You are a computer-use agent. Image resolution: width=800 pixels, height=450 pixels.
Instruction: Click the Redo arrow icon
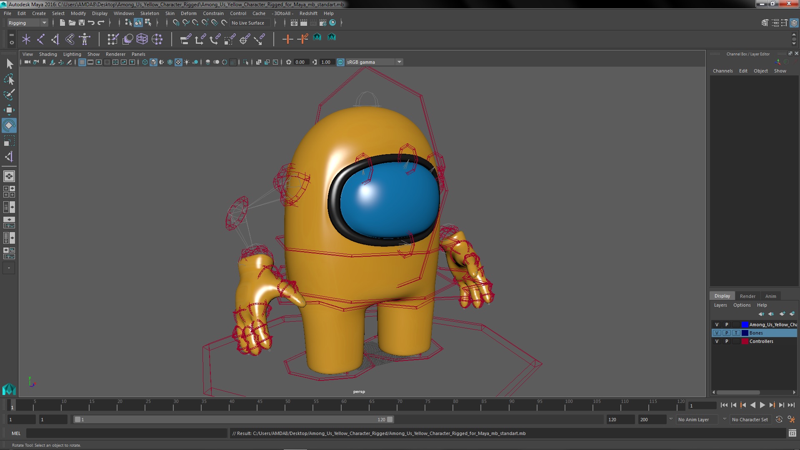[101, 23]
